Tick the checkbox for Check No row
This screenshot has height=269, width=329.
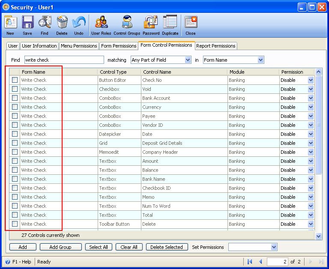(x=15, y=80)
